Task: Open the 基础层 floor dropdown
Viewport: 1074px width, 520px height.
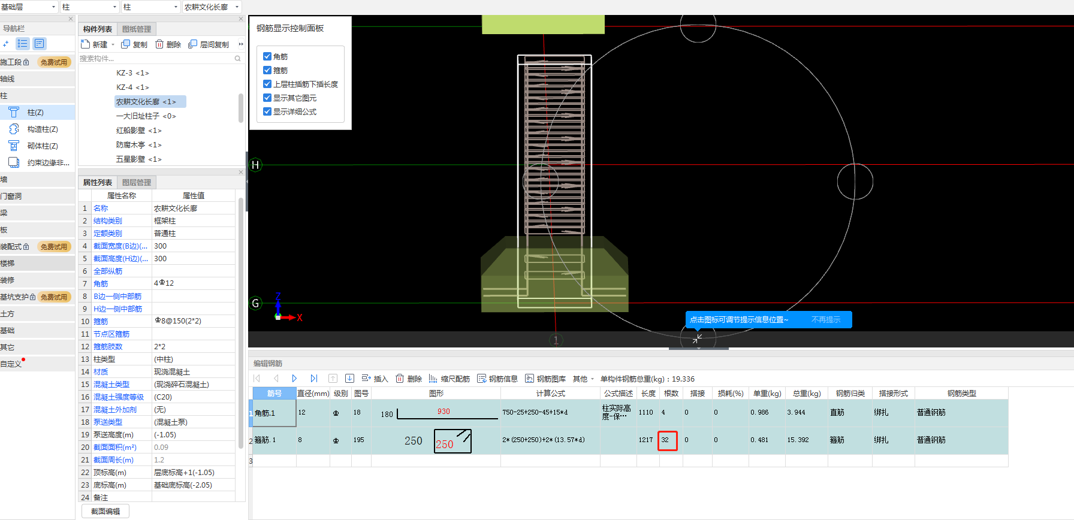Action: 29,7
